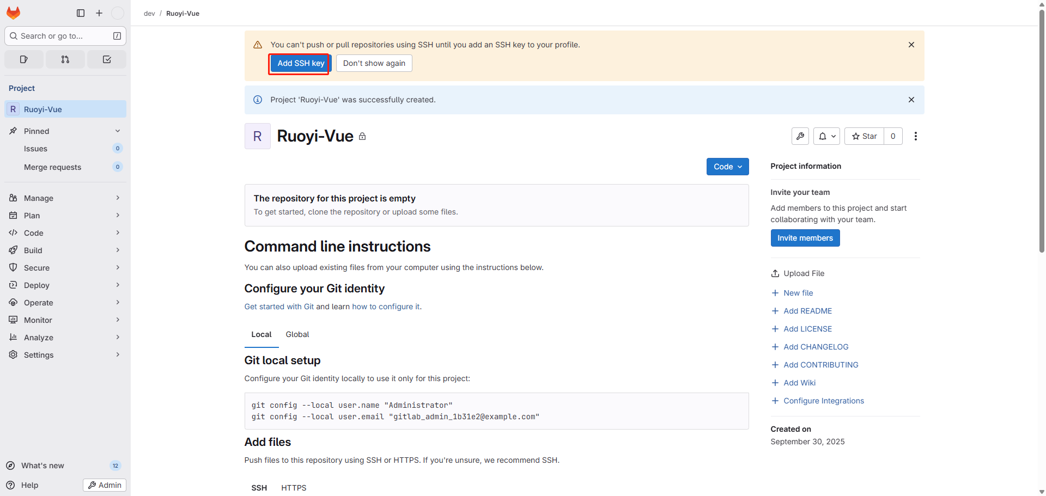
Task: Expand the Analyze menu
Action: tap(65, 338)
